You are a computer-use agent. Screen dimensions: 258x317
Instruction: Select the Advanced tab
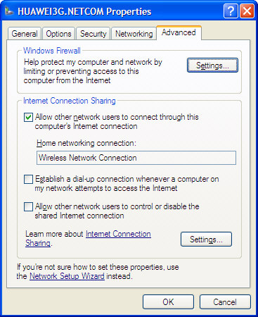click(x=179, y=32)
